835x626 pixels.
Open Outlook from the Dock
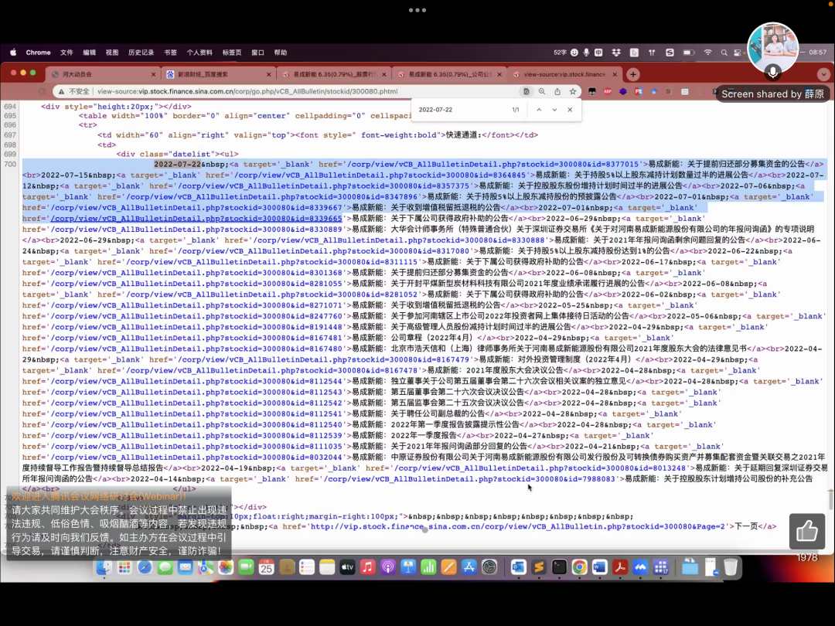pyautogui.click(x=518, y=567)
